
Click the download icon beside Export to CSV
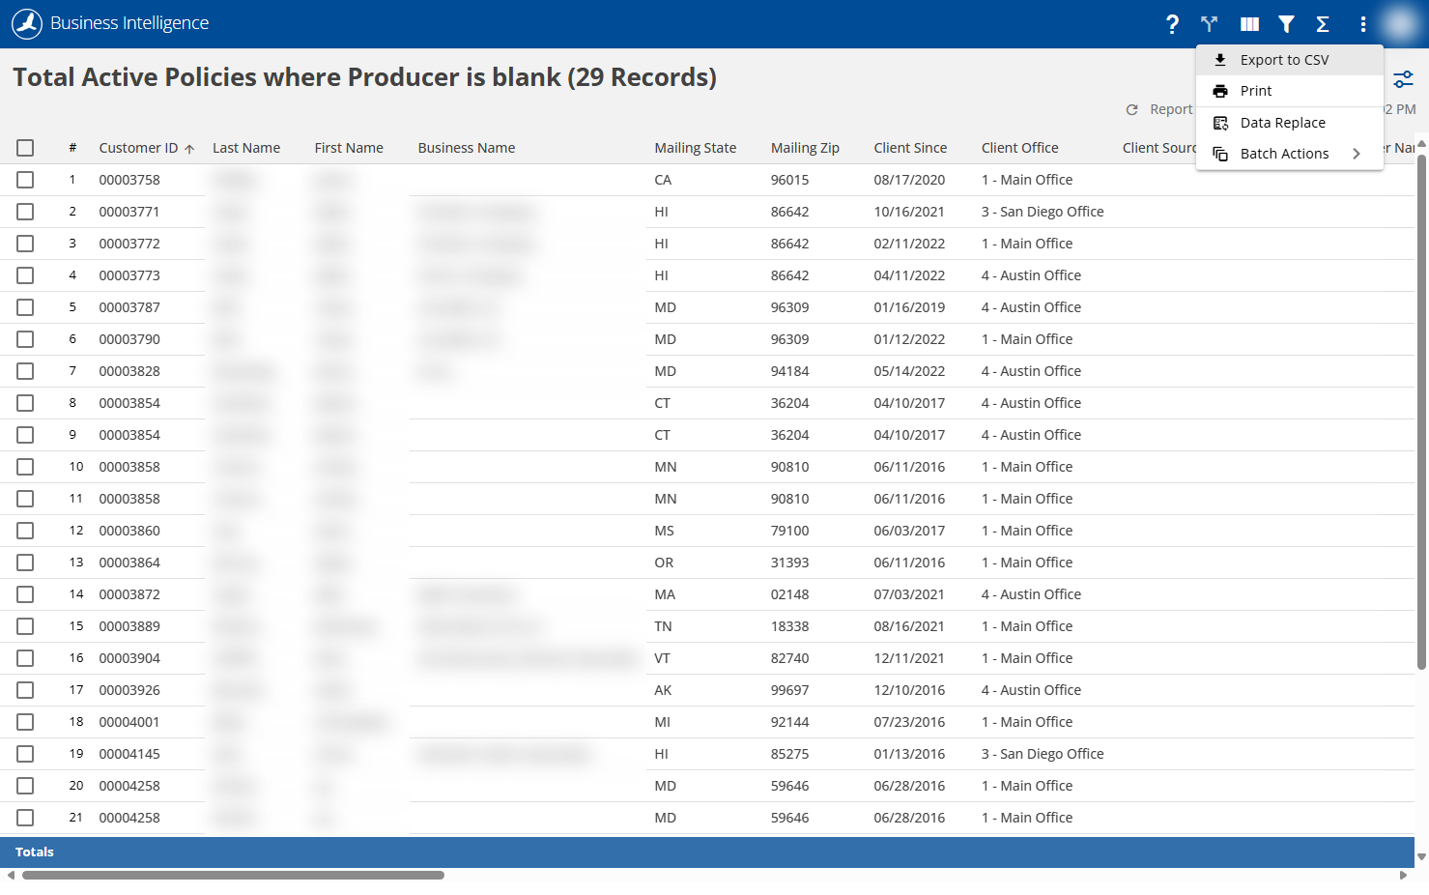(1220, 60)
